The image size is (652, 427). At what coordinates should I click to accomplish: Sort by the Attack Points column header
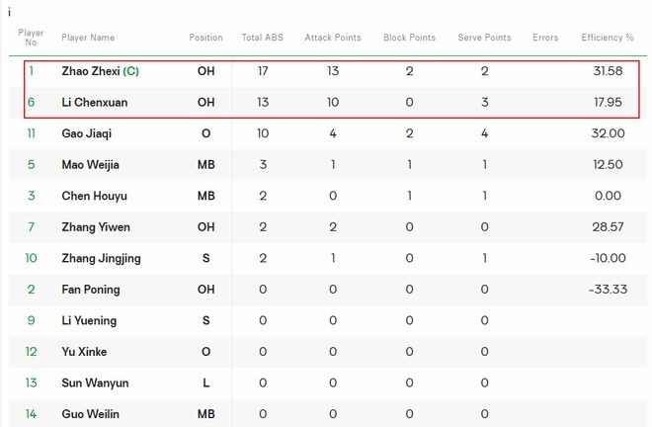tap(333, 38)
